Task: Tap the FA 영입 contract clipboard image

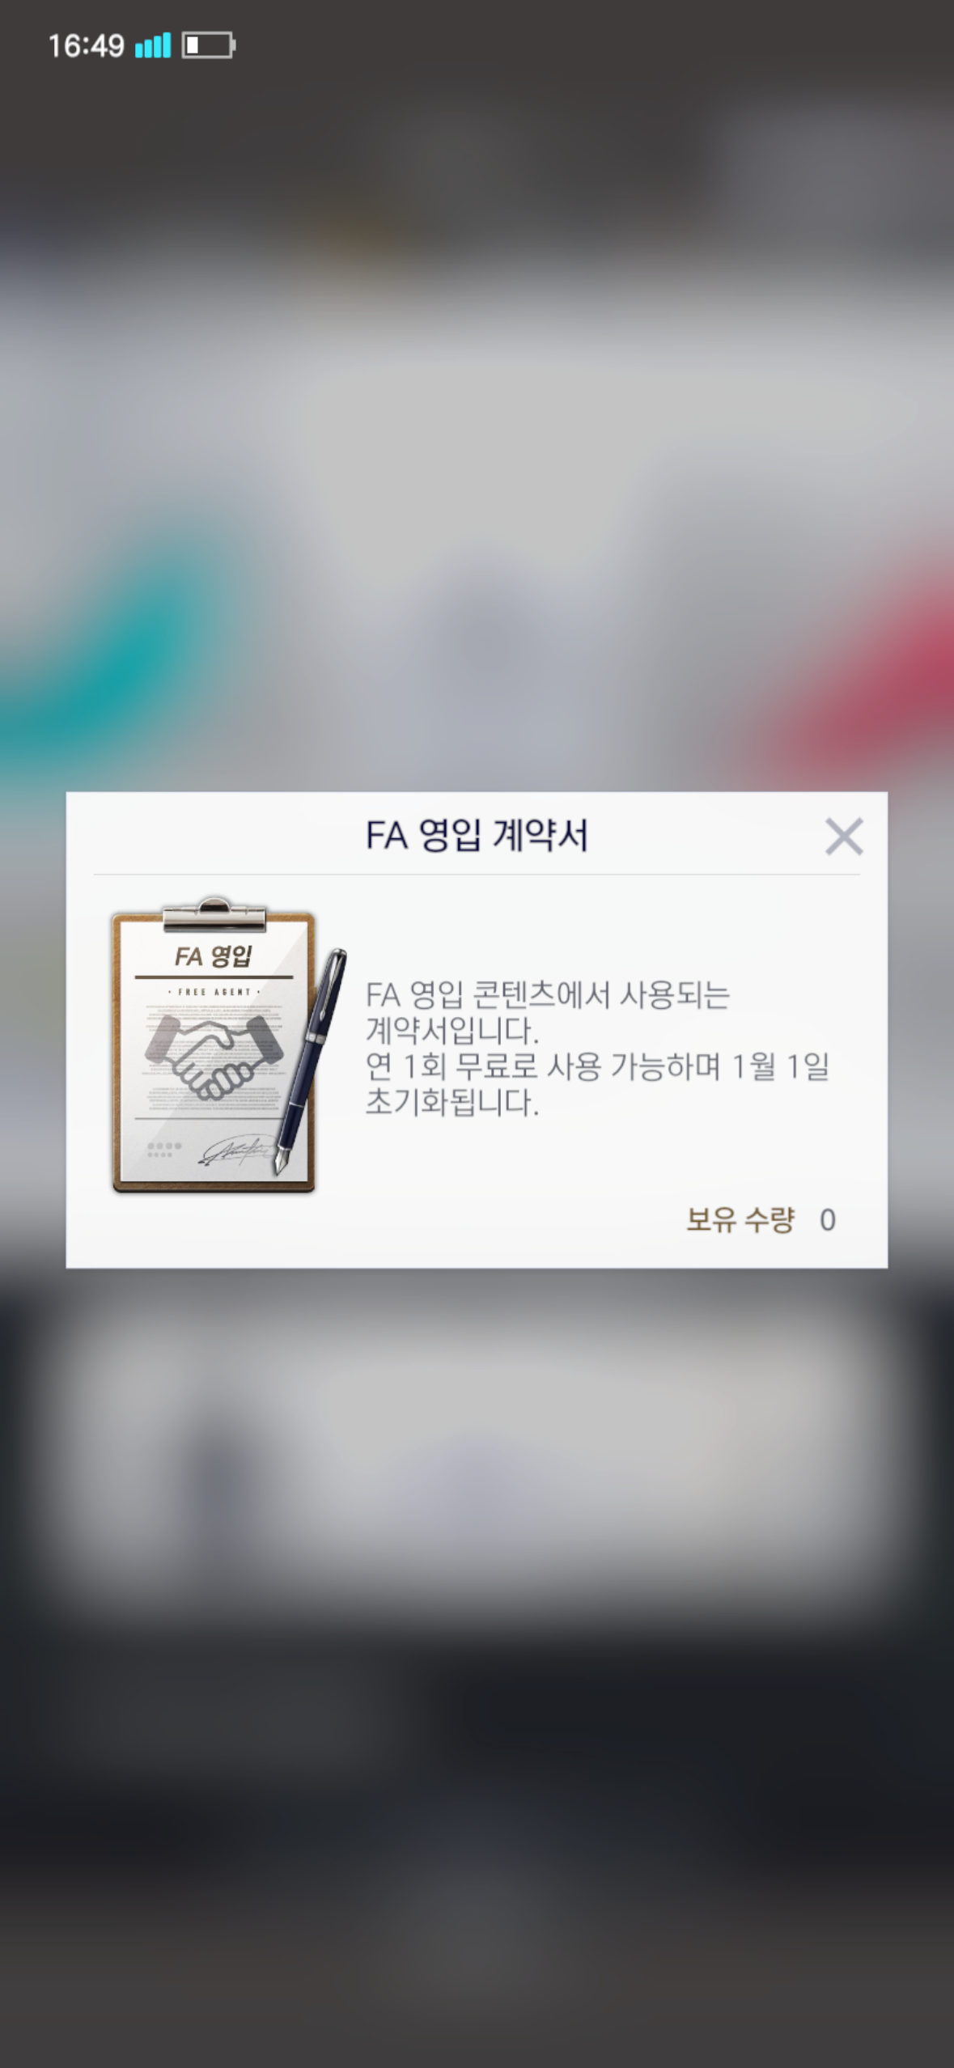Action: 214,1045
